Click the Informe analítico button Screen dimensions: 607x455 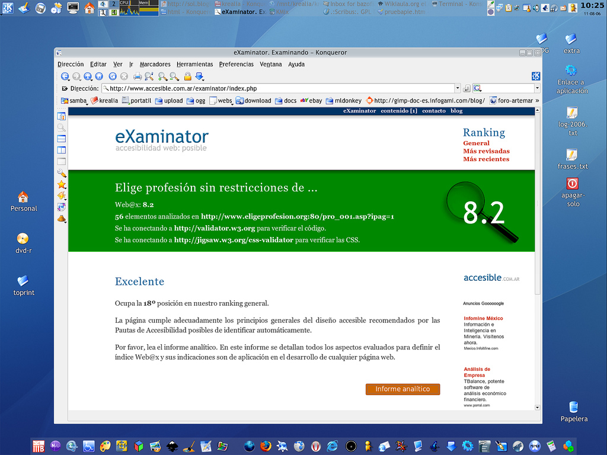[x=402, y=389]
